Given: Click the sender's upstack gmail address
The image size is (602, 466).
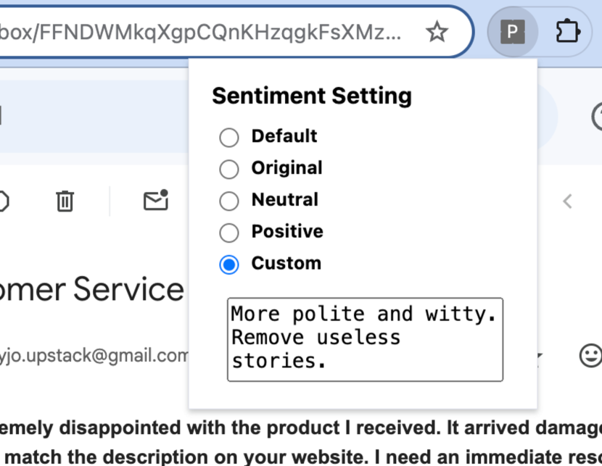Looking at the screenshot, I should click(94, 355).
